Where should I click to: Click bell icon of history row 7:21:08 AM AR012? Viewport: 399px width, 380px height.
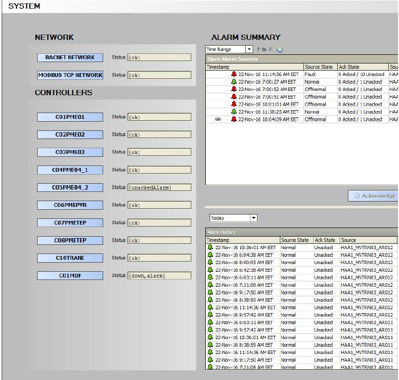pyautogui.click(x=210, y=285)
